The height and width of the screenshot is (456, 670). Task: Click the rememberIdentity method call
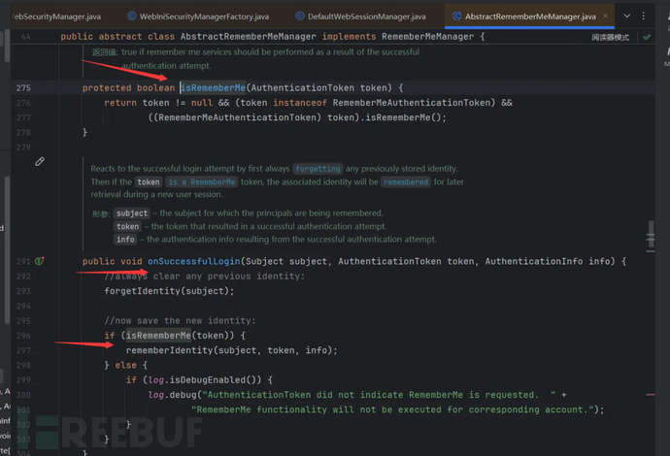point(168,350)
